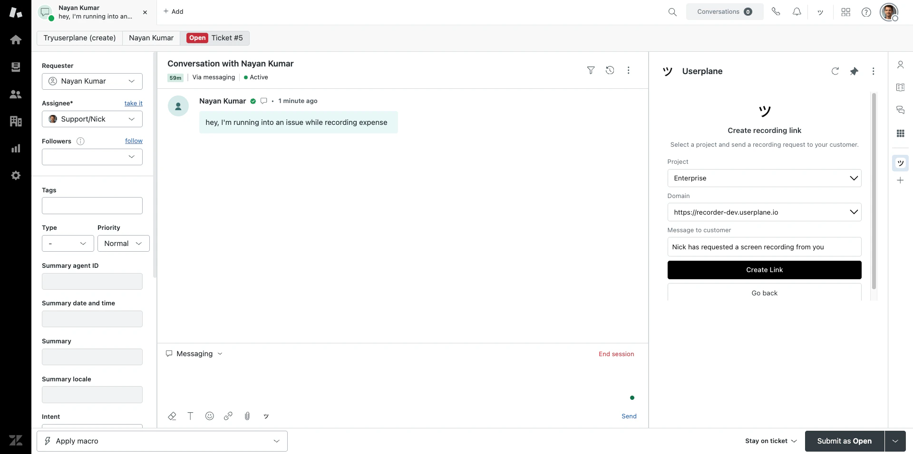The height and width of the screenshot is (454, 913).
Task: Open Stay on ticket dropdown
Action: (x=771, y=441)
